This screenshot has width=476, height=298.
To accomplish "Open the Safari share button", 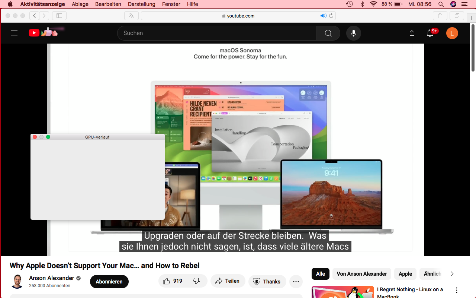I will tap(440, 16).
